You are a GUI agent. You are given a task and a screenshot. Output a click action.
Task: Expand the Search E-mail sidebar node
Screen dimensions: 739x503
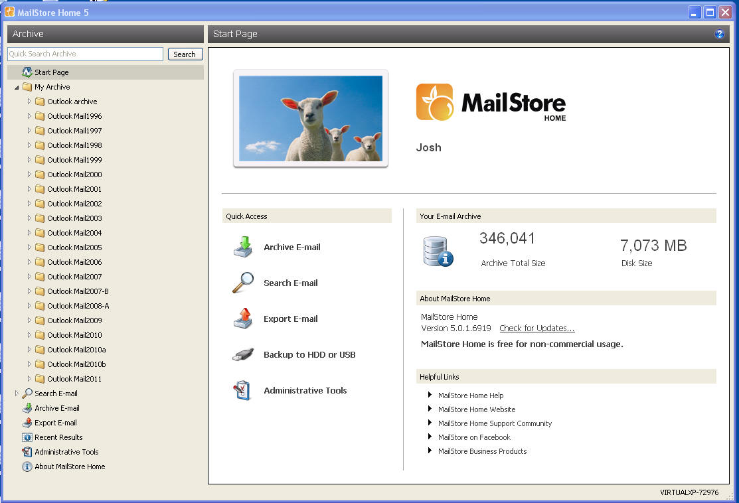pyautogui.click(x=17, y=394)
